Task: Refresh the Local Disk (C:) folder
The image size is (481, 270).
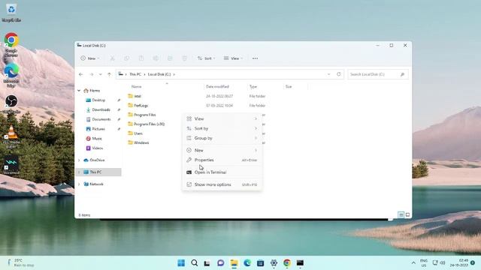Action: pyautogui.click(x=339, y=74)
